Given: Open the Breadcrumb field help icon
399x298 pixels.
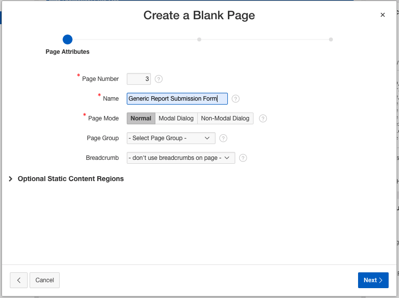Looking at the screenshot, I should point(243,158).
